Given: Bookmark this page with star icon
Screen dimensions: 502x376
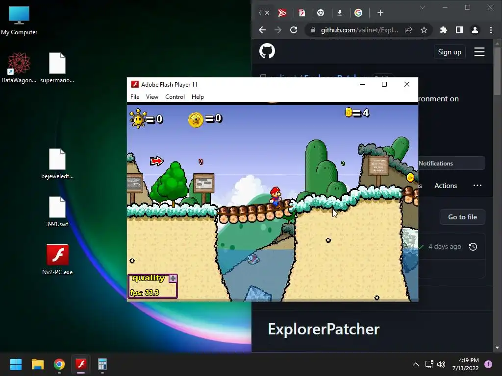Looking at the screenshot, I should click(x=424, y=30).
